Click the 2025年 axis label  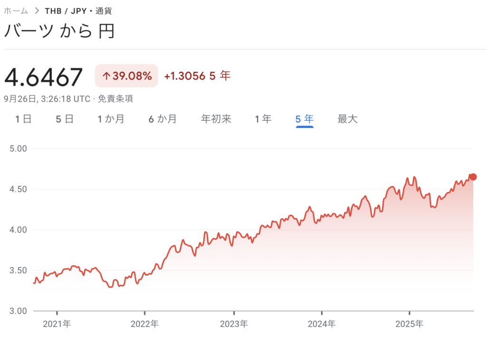(409, 323)
